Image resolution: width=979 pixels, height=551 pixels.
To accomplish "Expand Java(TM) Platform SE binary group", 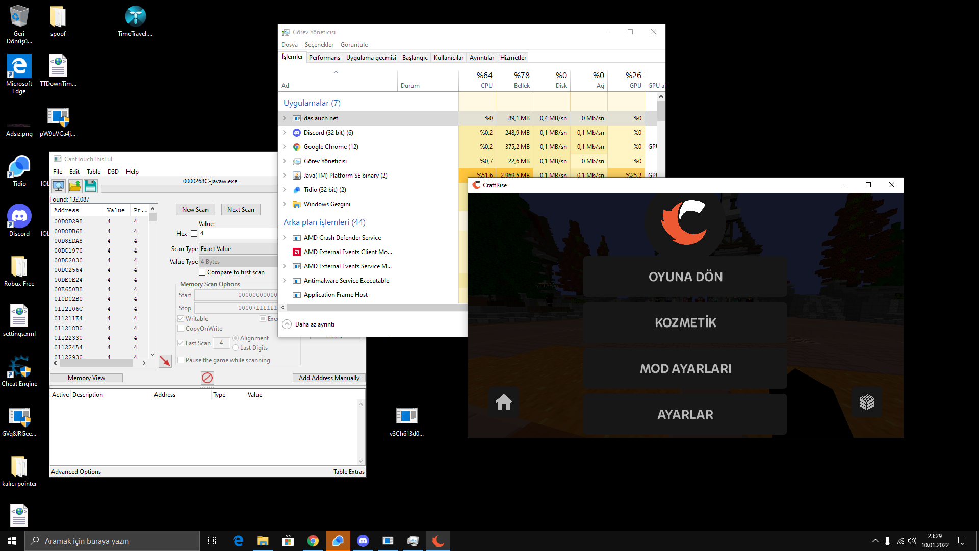I will (x=285, y=176).
